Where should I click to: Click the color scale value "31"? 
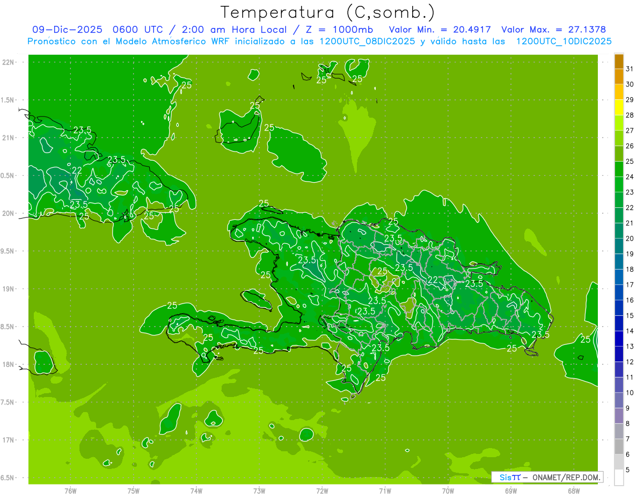tap(630, 69)
